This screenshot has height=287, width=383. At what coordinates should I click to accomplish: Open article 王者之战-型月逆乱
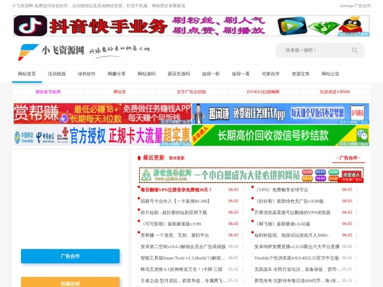coord(184,281)
